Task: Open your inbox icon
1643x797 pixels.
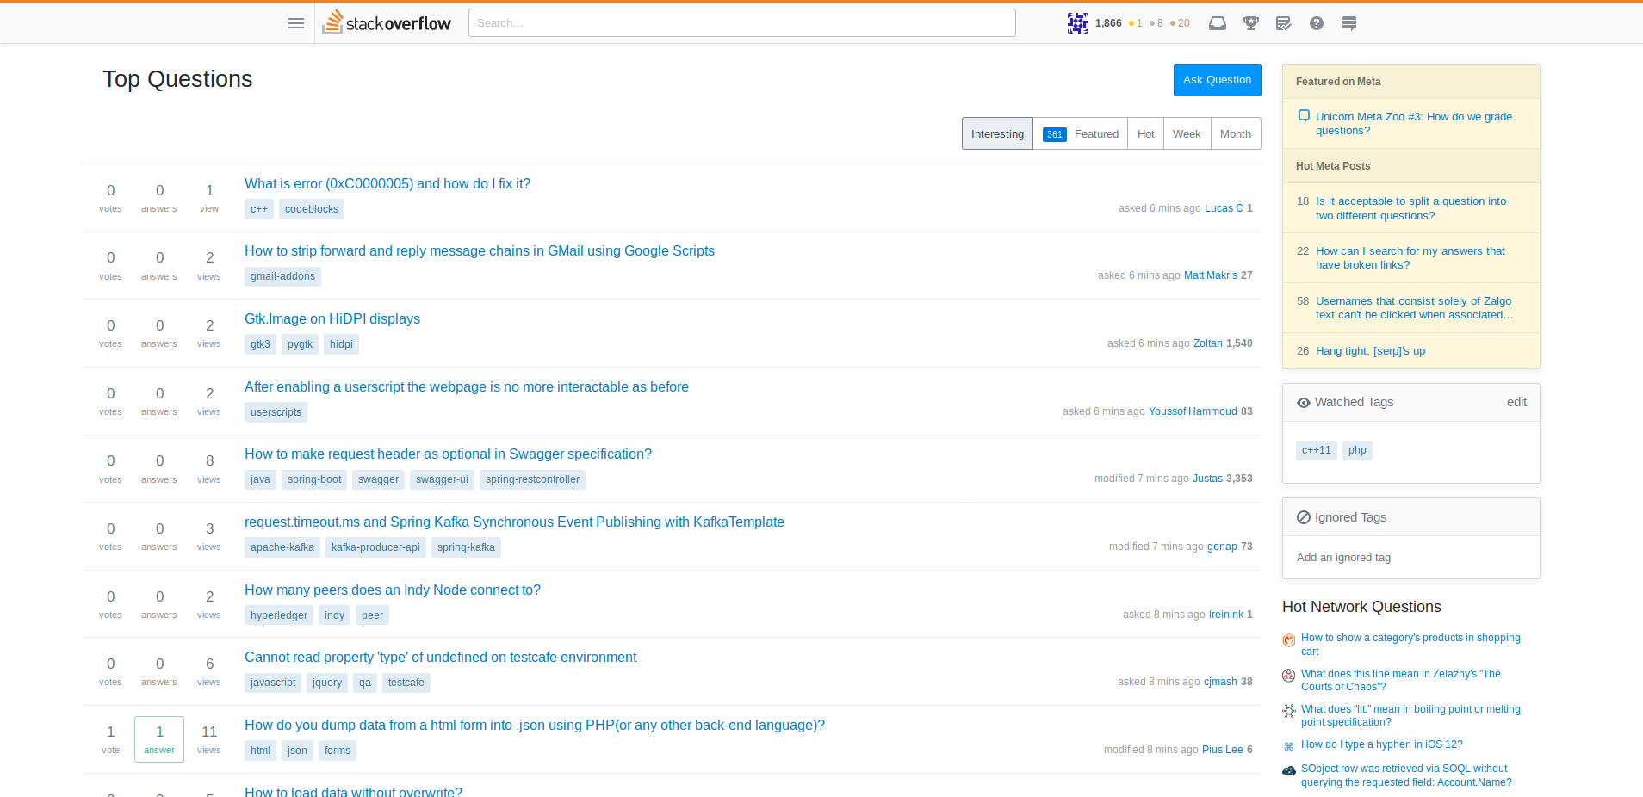Action: 1217,23
